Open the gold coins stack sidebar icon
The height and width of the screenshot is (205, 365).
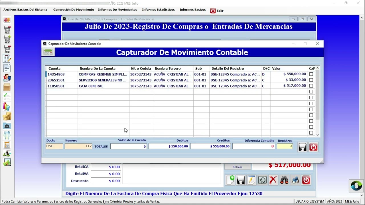pyautogui.click(x=7, y=116)
